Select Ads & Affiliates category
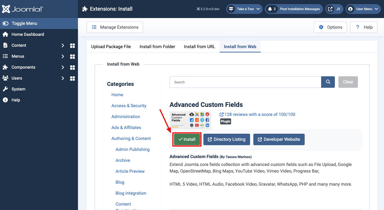Image resolution: width=384 pixels, height=210 pixels. pos(126,128)
